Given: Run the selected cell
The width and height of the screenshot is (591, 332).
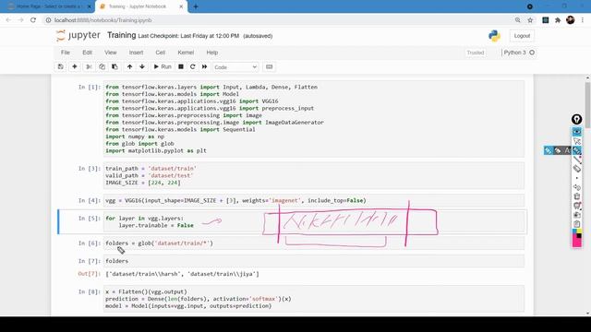Looking at the screenshot, I should 163,66.
